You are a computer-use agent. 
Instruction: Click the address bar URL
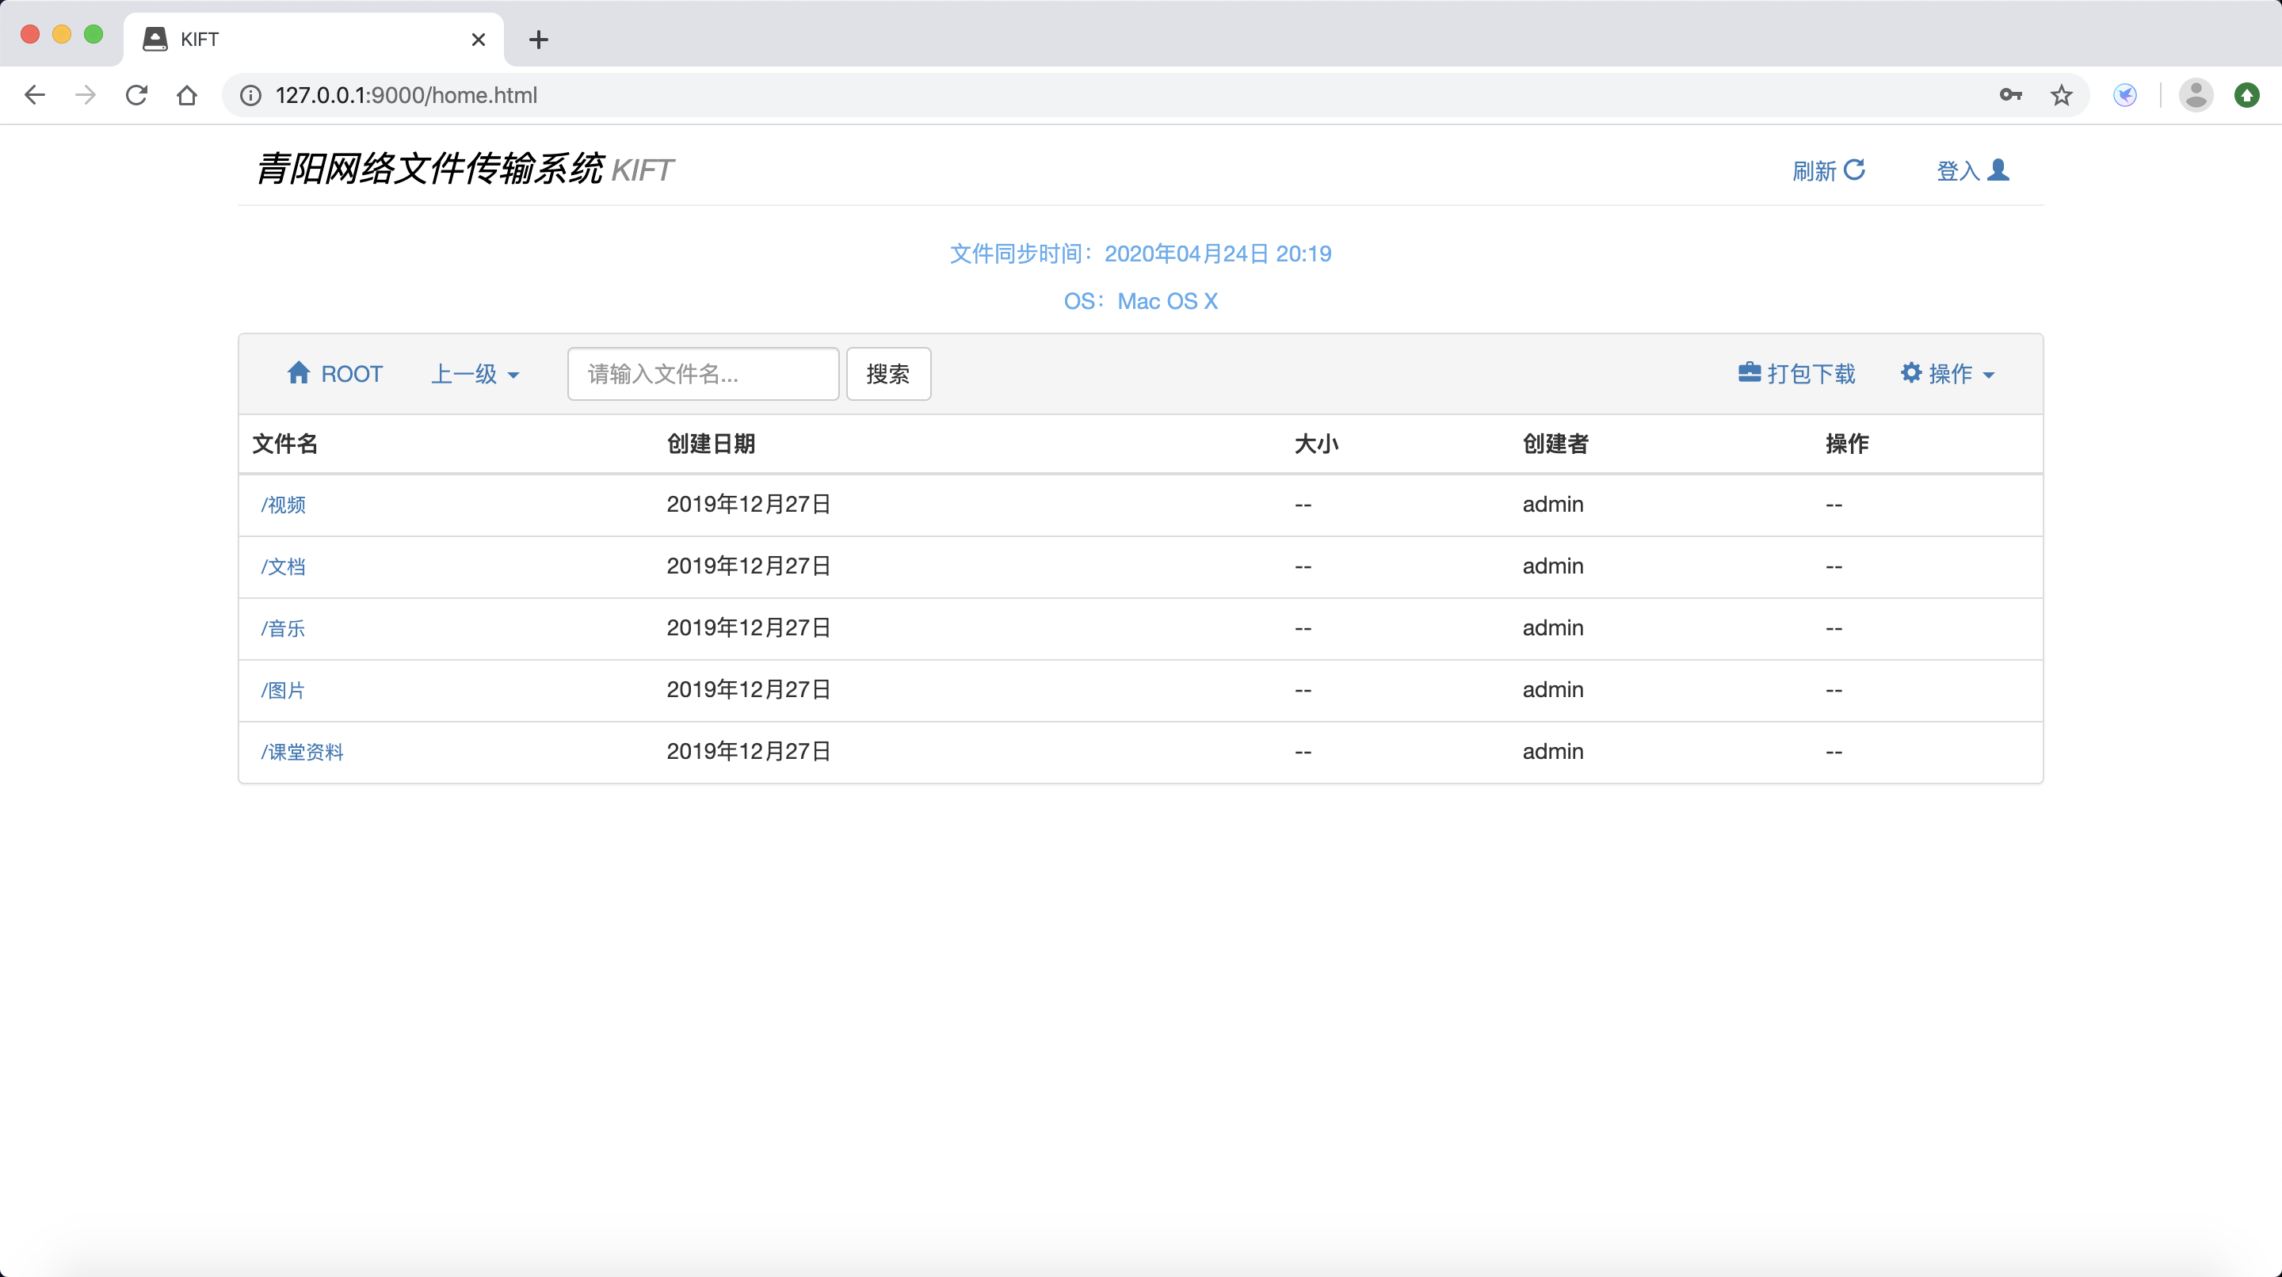click(406, 95)
